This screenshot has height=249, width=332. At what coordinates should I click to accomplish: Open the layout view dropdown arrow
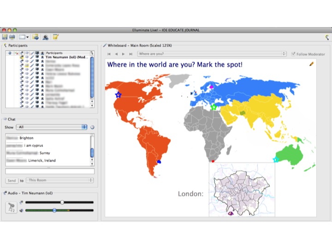[x=27, y=37]
